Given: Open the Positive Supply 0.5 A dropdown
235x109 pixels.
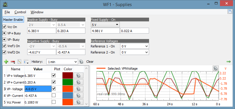Looking at the screenshot, I should coord(71,25).
